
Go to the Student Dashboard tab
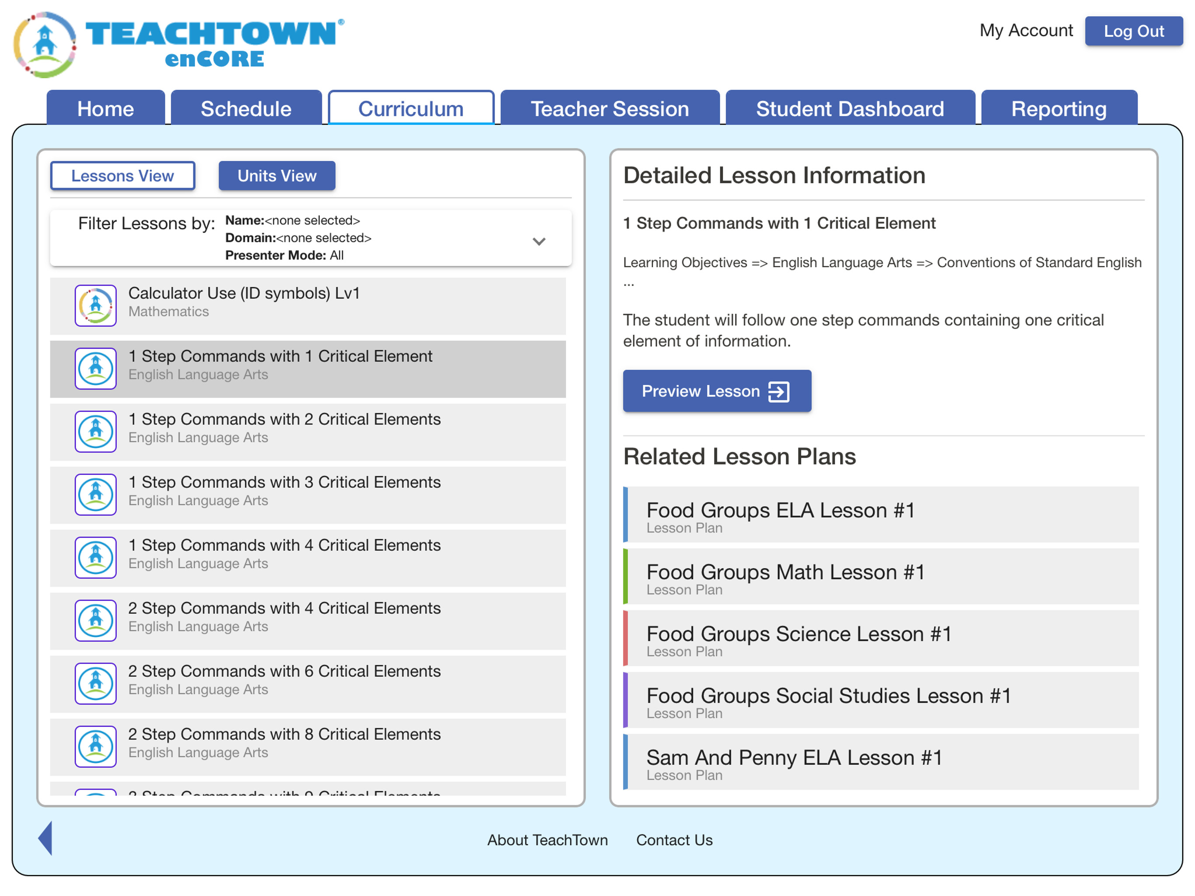(x=850, y=108)
